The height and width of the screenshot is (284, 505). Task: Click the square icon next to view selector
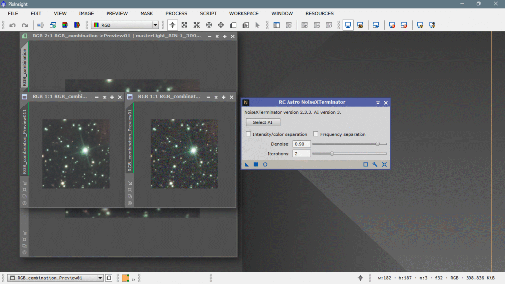tap(109, 278)
